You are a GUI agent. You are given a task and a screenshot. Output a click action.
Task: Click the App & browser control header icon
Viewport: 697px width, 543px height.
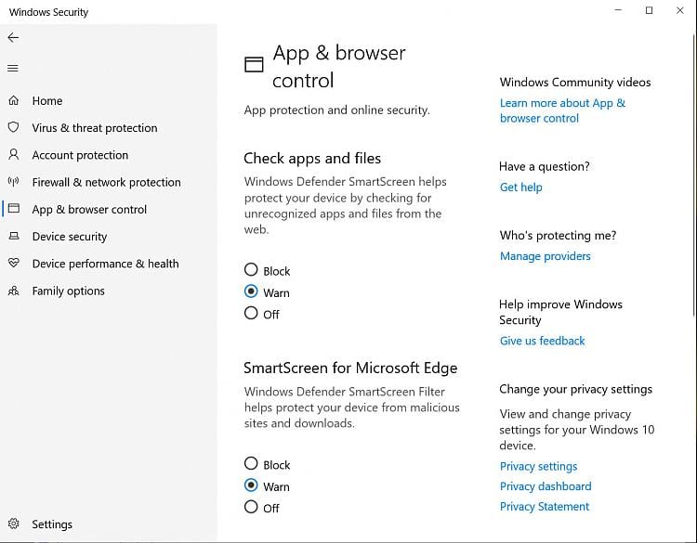pyautogui.click(x=254, y=65)
